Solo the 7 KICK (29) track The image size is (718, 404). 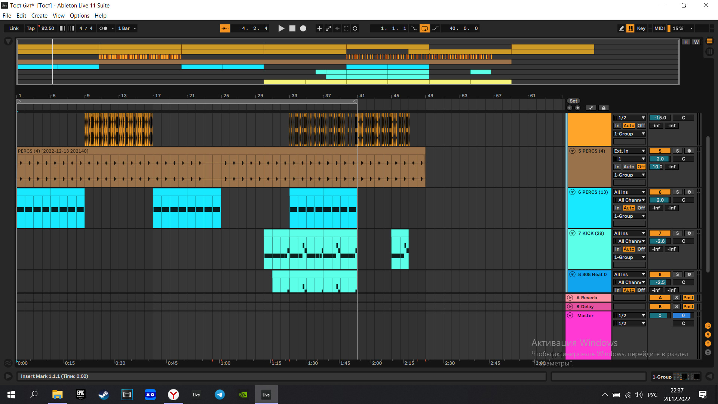(677, 233)
